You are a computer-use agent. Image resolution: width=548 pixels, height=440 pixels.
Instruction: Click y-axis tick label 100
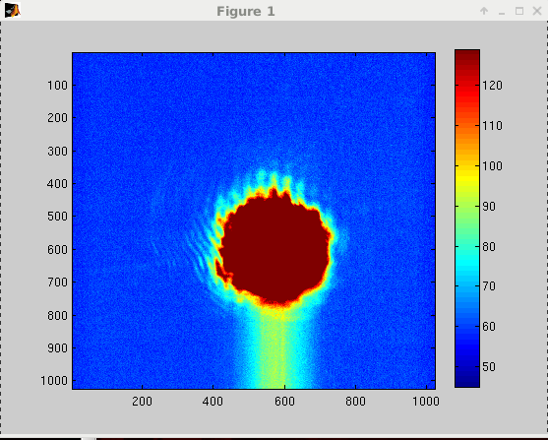[57, 86]
